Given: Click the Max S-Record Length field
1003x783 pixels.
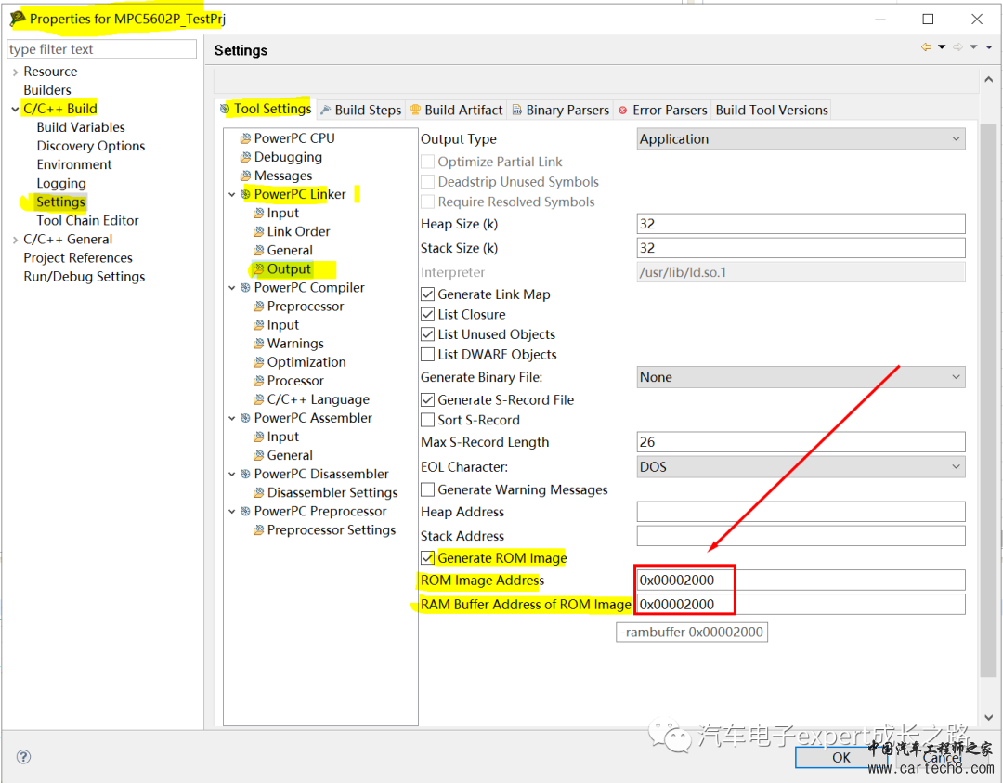Looking at the screenshot, I should [801, 442].
